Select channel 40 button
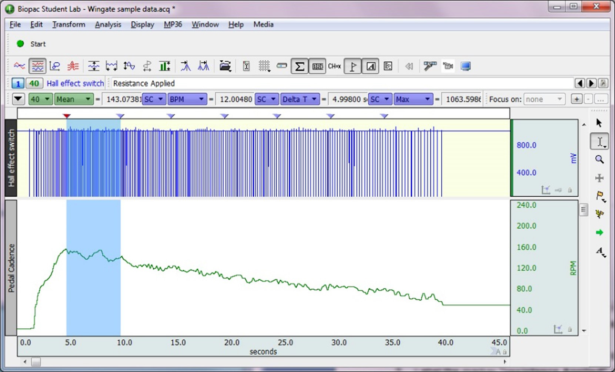 point(34,83)
